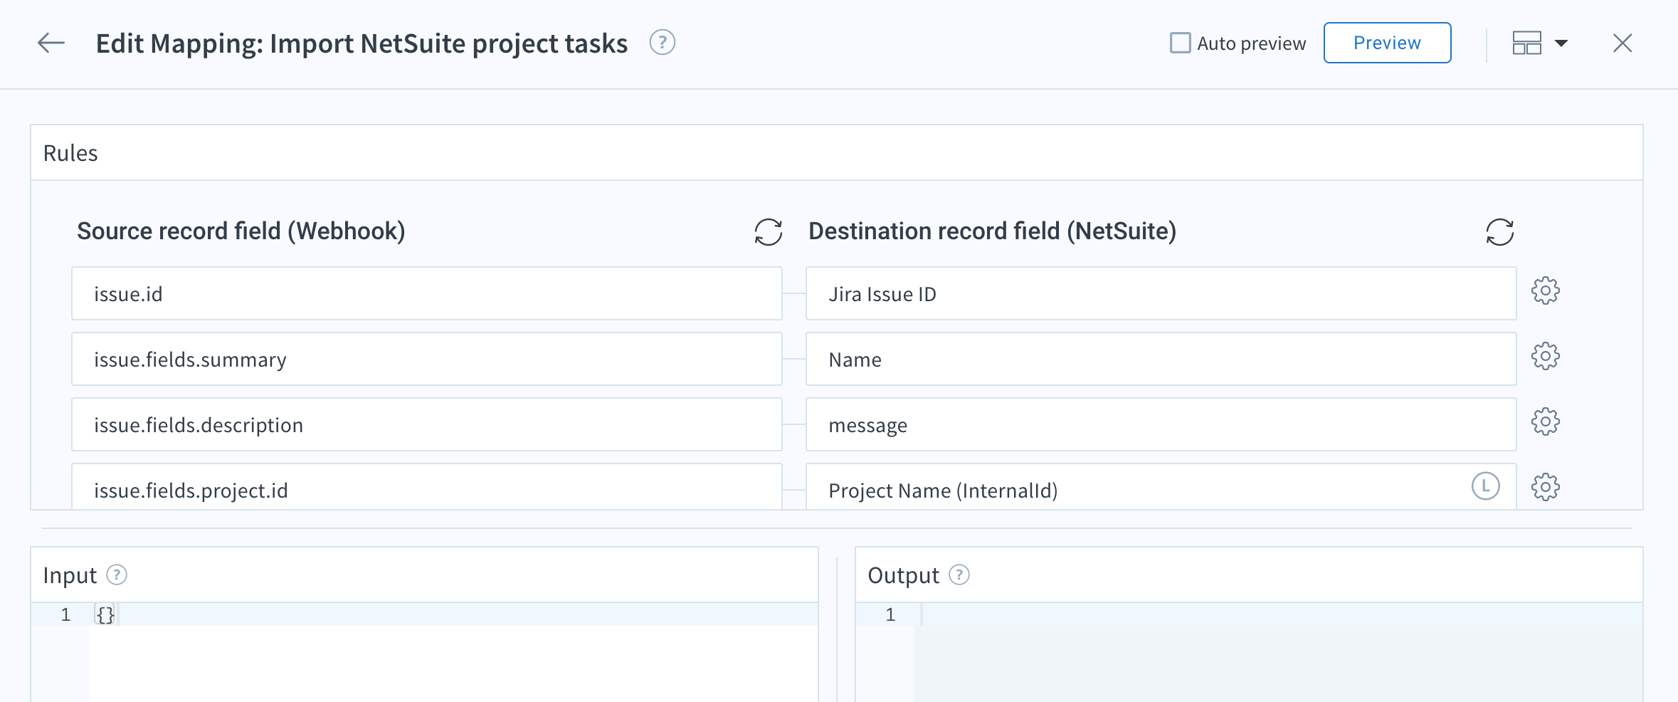Edit the Jira Issue ID destination field
1678x702 pixels.
(x=1161, y=293)
